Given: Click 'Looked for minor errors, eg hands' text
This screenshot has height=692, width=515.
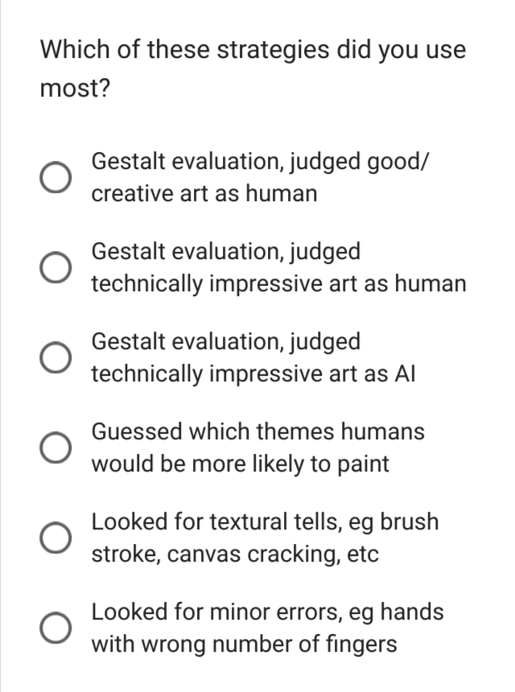Looking at the screenshot, I should point(267,612).
